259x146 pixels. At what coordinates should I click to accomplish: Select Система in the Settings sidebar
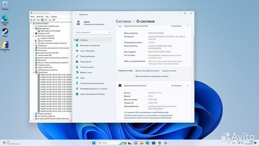pyautogui.click(x=93, y=40)
